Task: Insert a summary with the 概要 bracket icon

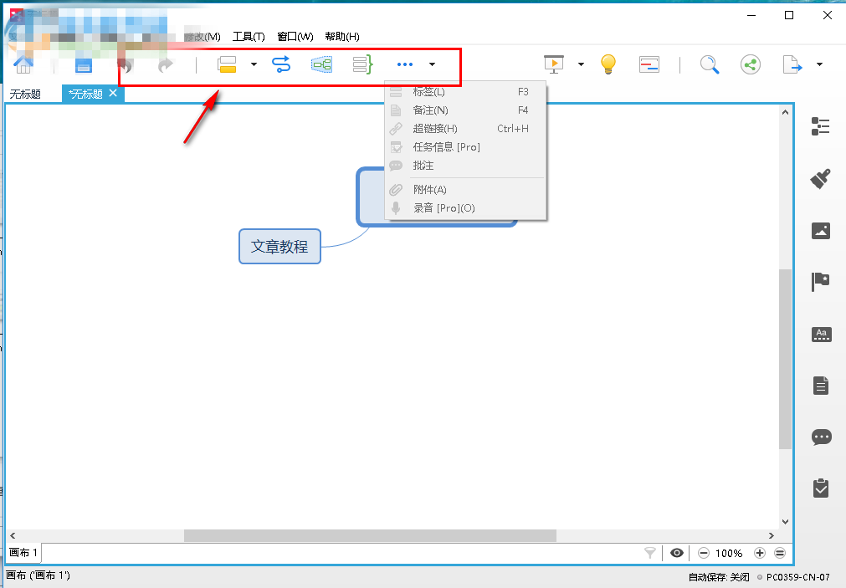Action: click(361, 64)
